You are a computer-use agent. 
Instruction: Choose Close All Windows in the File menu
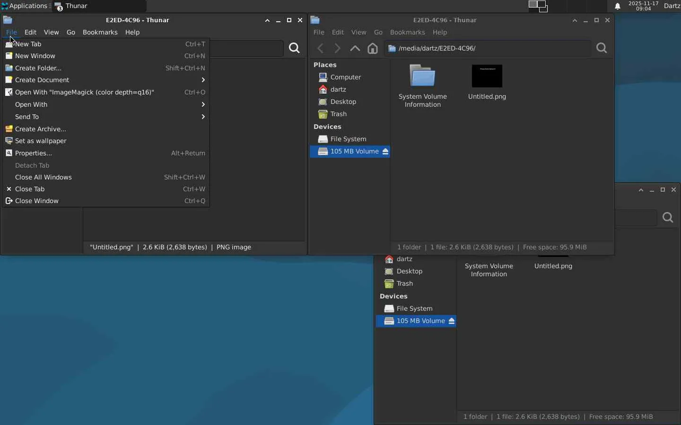point(106,177)
